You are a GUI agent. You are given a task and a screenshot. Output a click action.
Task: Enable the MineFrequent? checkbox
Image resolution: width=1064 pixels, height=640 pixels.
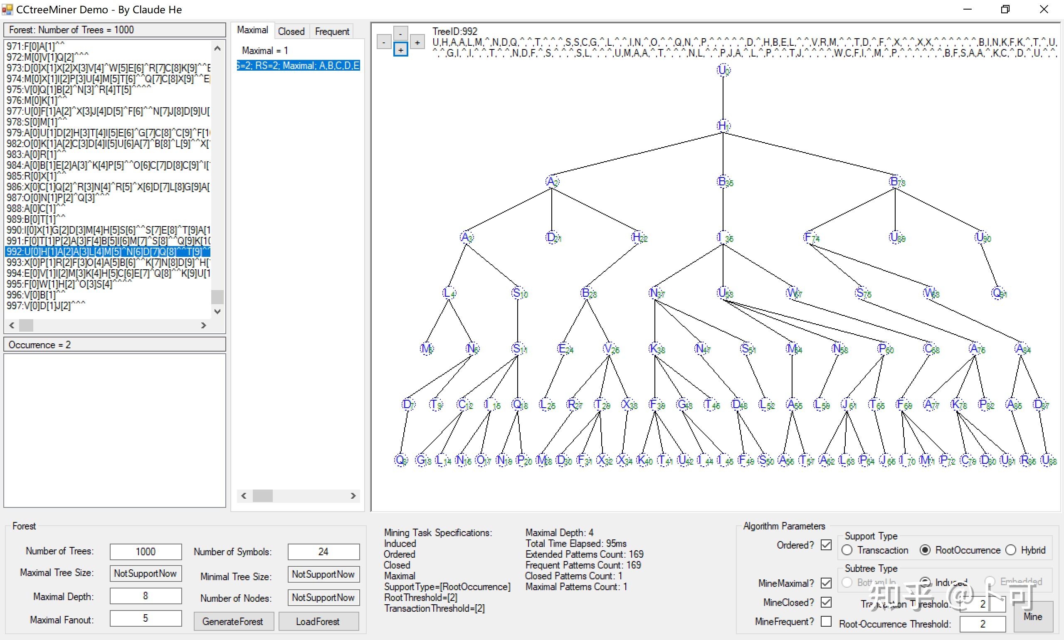[826, 621]
